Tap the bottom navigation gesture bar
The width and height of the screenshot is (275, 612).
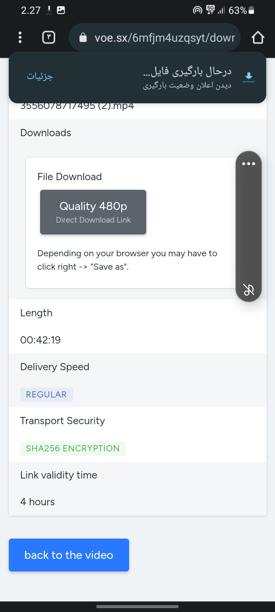point(137,606)
